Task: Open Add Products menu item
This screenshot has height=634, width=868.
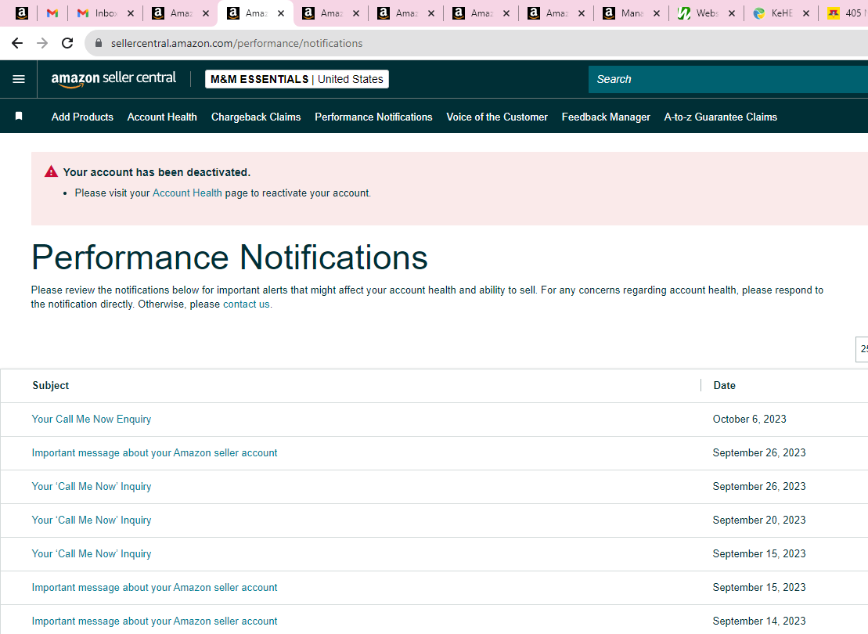Action: tap(82, 117)
